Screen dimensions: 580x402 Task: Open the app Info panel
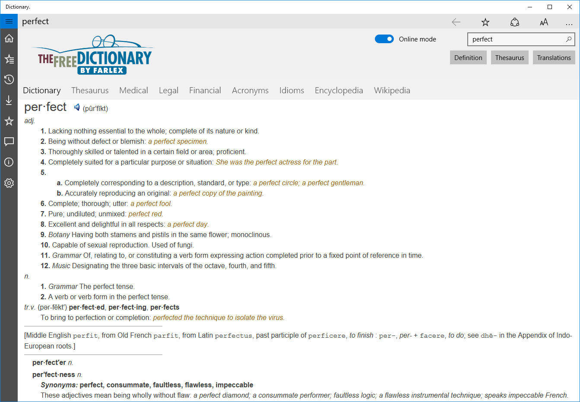pos(9,162)
